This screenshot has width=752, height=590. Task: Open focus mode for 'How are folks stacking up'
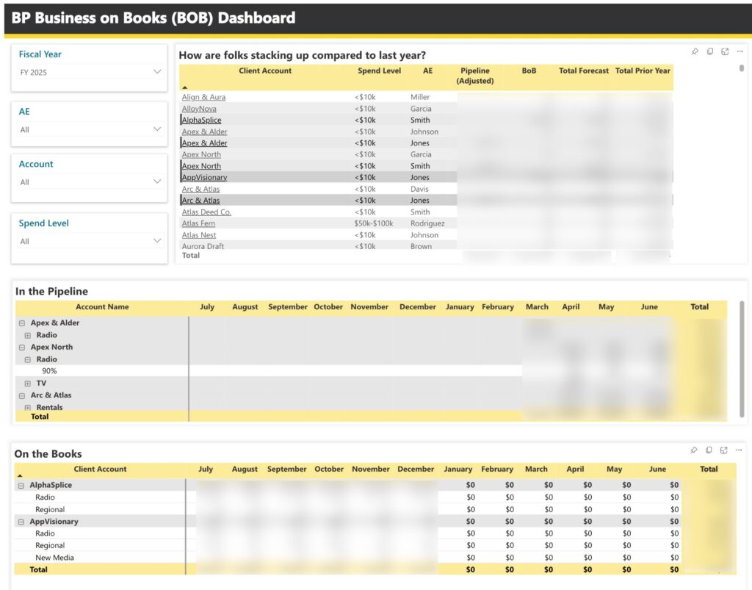click(x=725, y=51)
